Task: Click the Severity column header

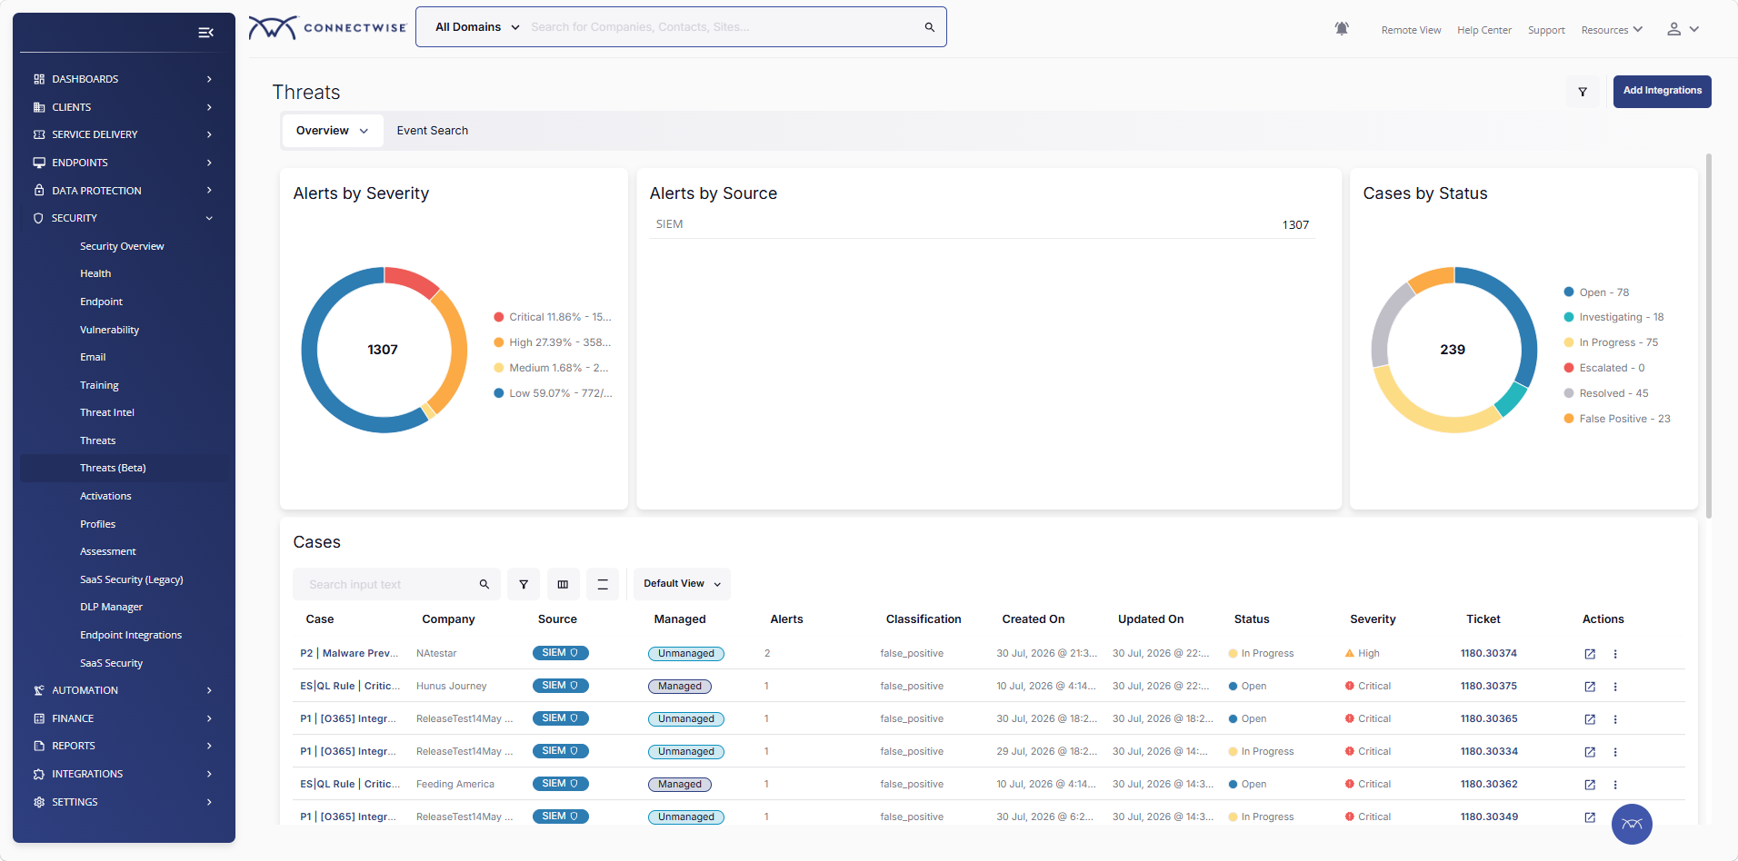Action: (x=1373, y=619)
